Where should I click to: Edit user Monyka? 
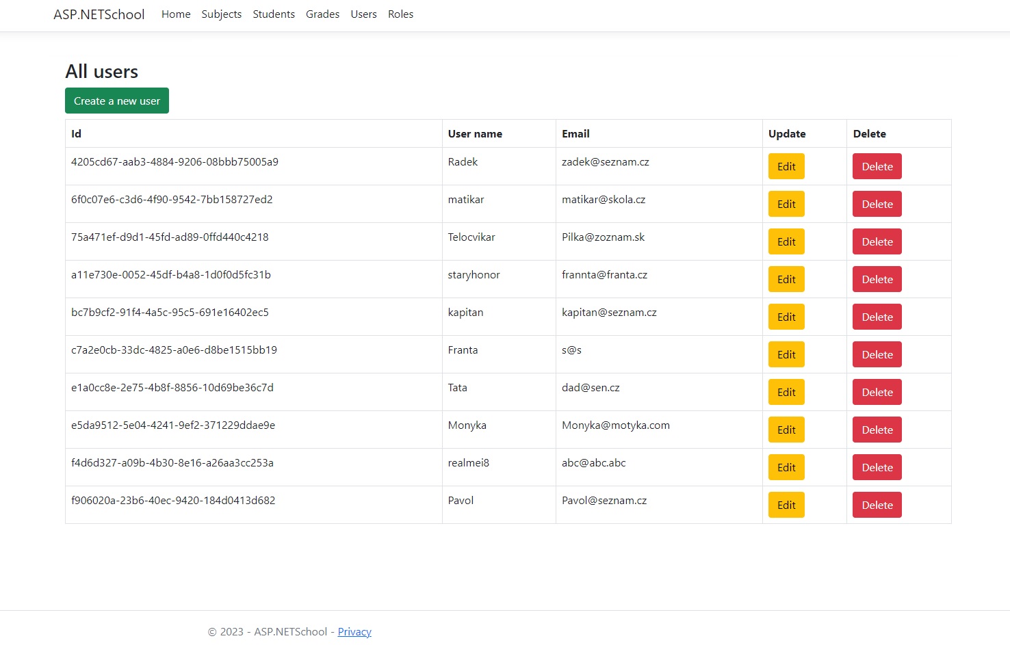click(786, 430)
